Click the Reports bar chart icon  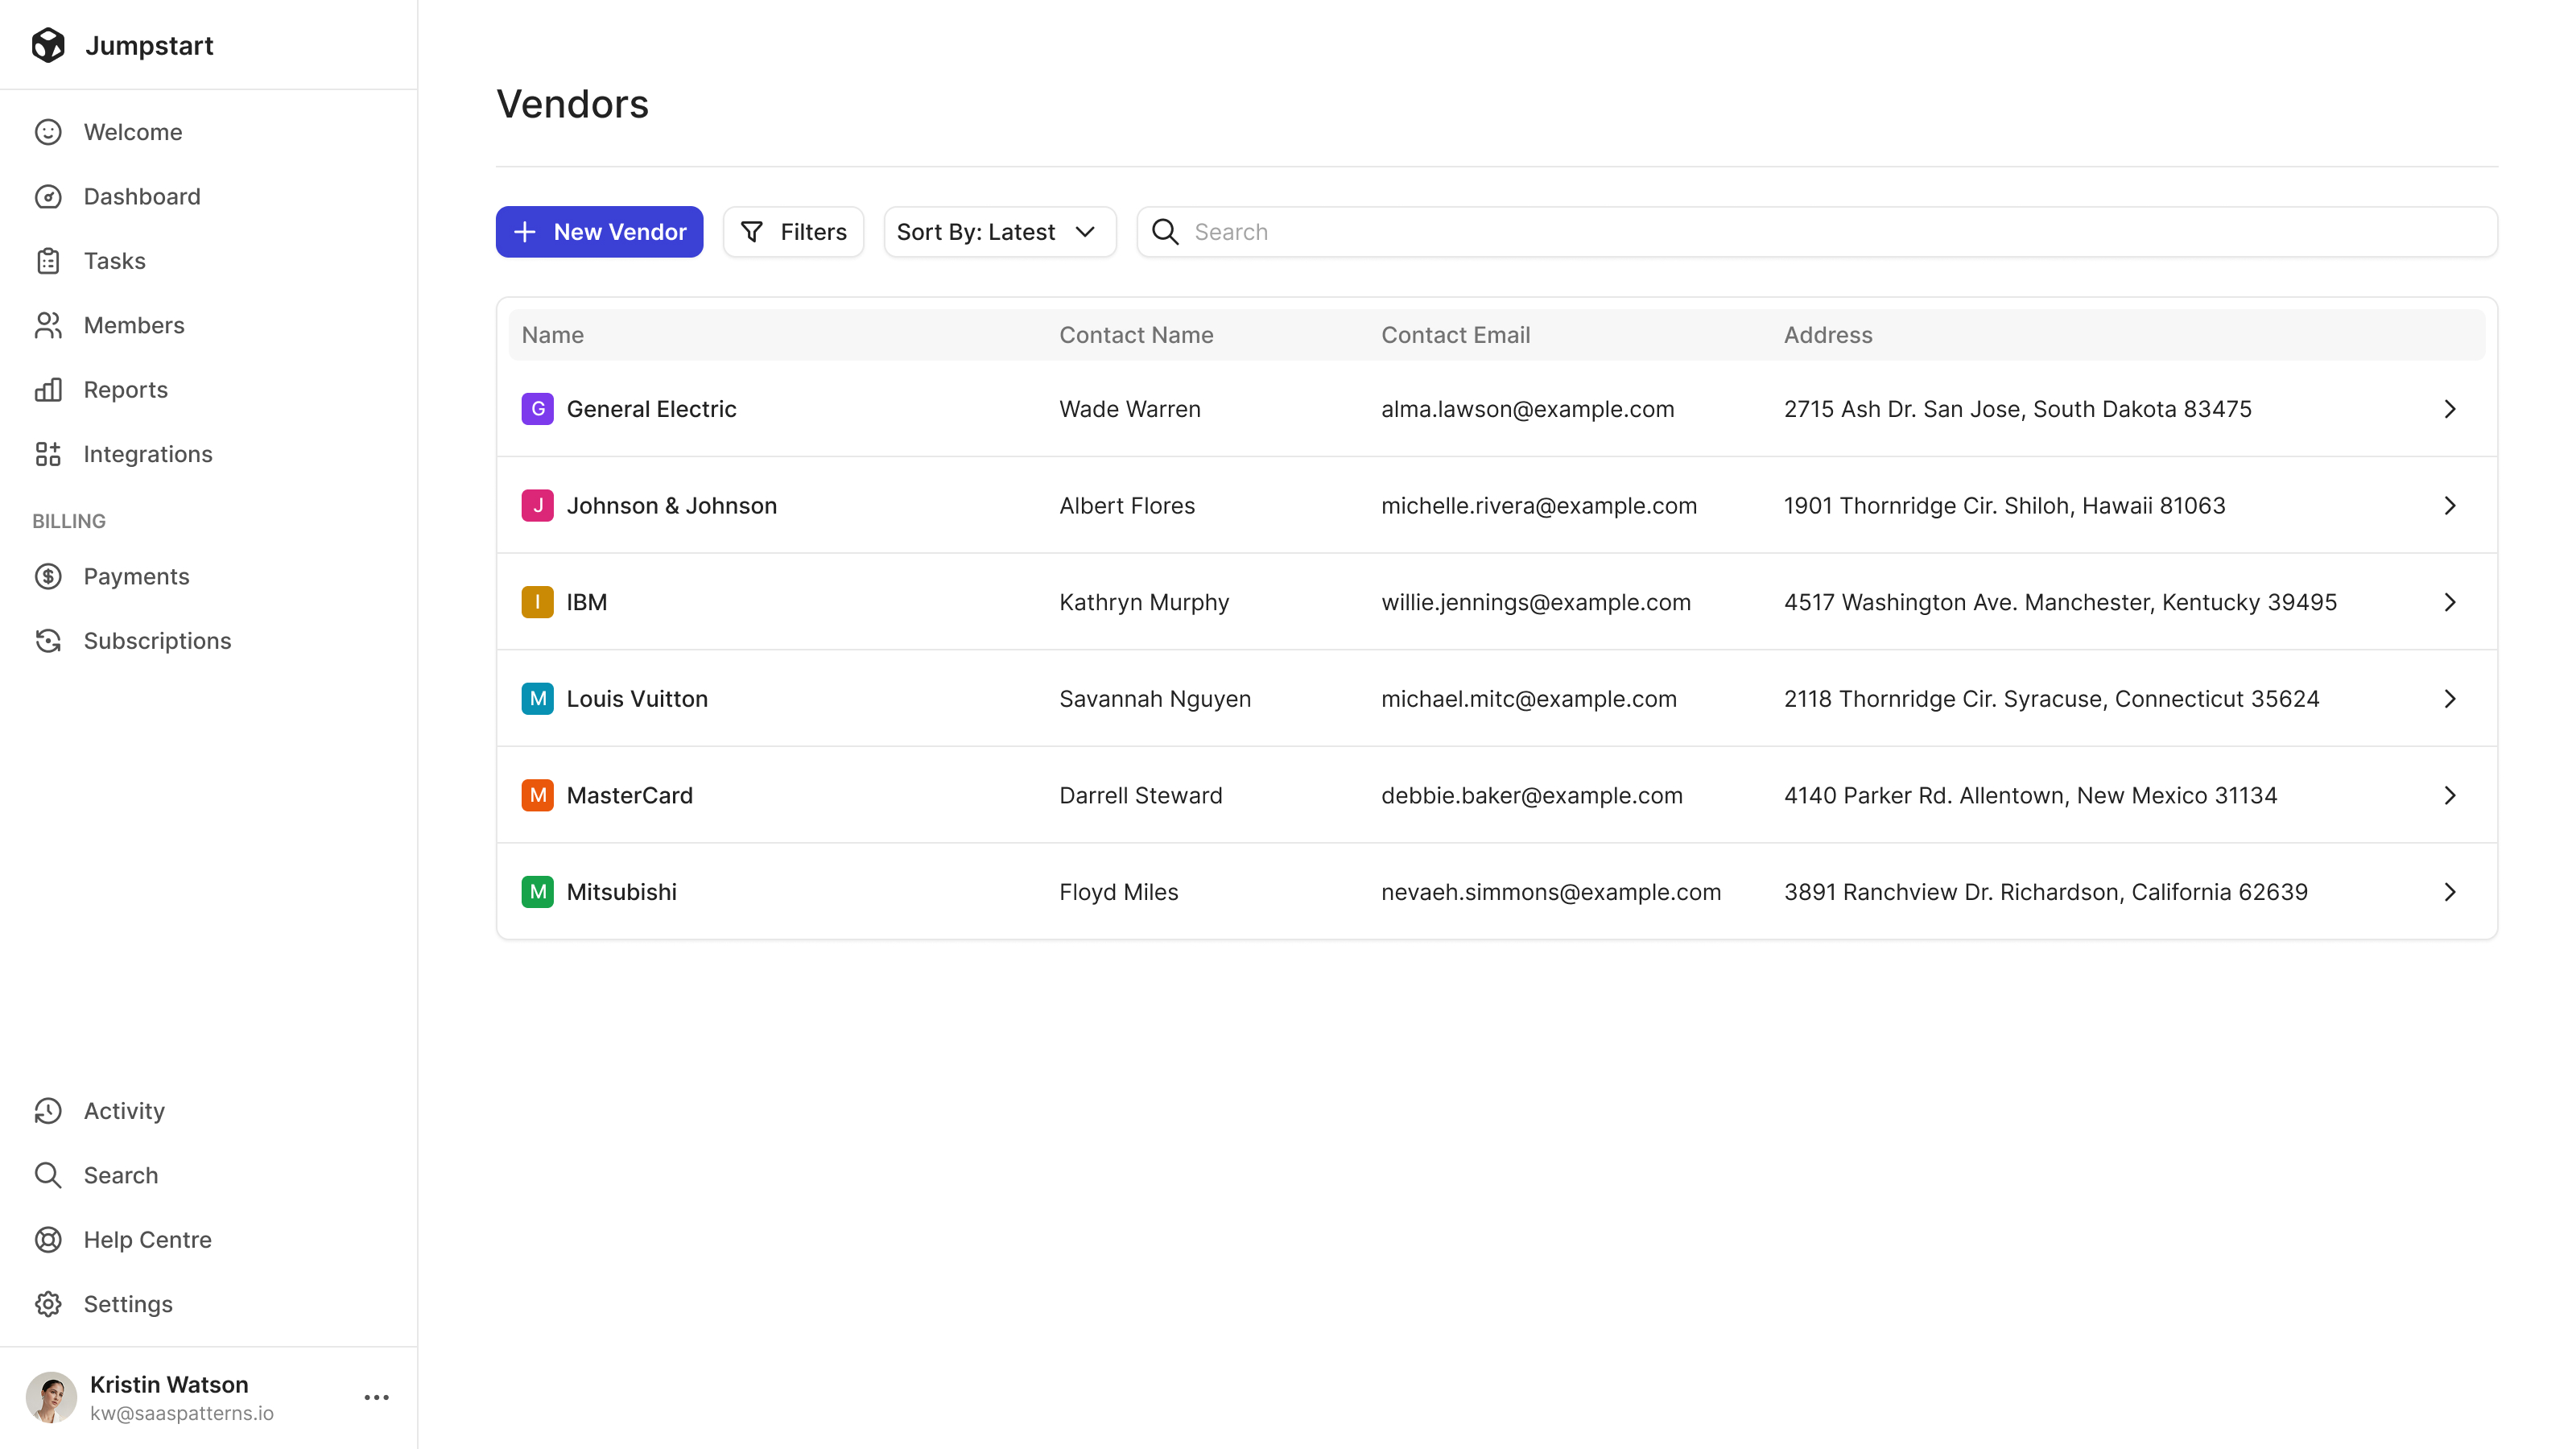pyautogui.click(x=48, y=389)
